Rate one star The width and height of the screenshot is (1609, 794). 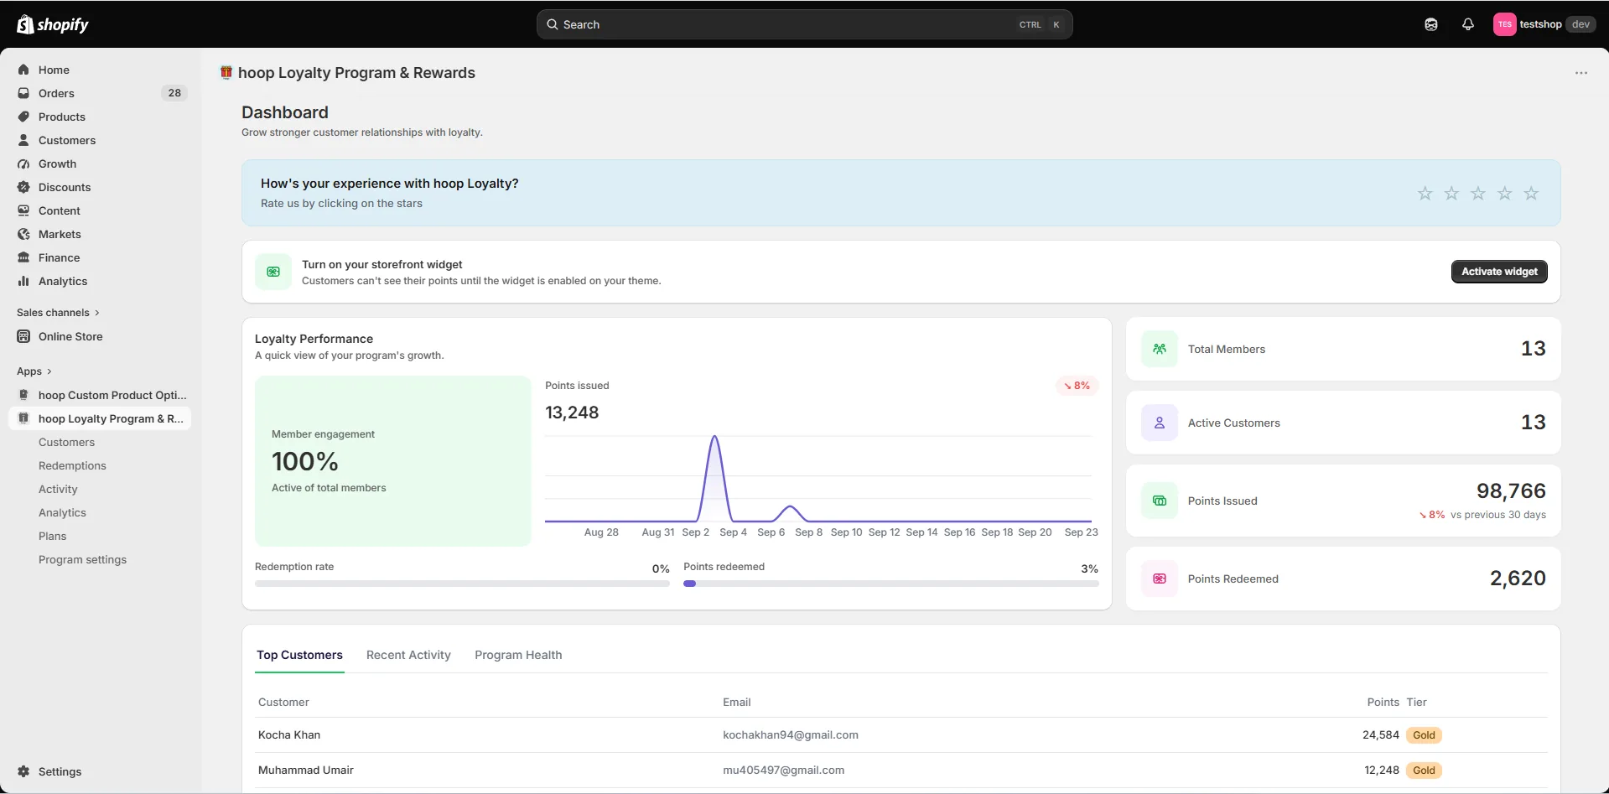tap(1425, 194)
